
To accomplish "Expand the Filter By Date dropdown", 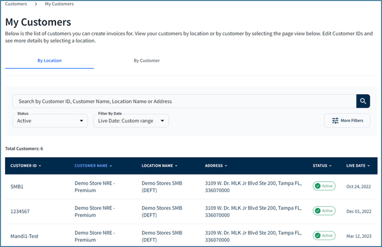I will click(131, 121).
